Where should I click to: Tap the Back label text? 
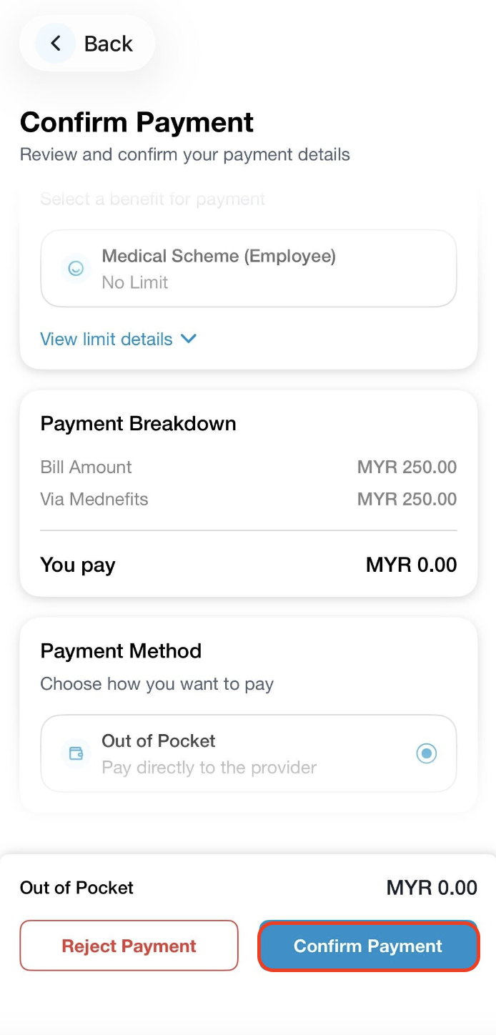(x=108, y=44)
